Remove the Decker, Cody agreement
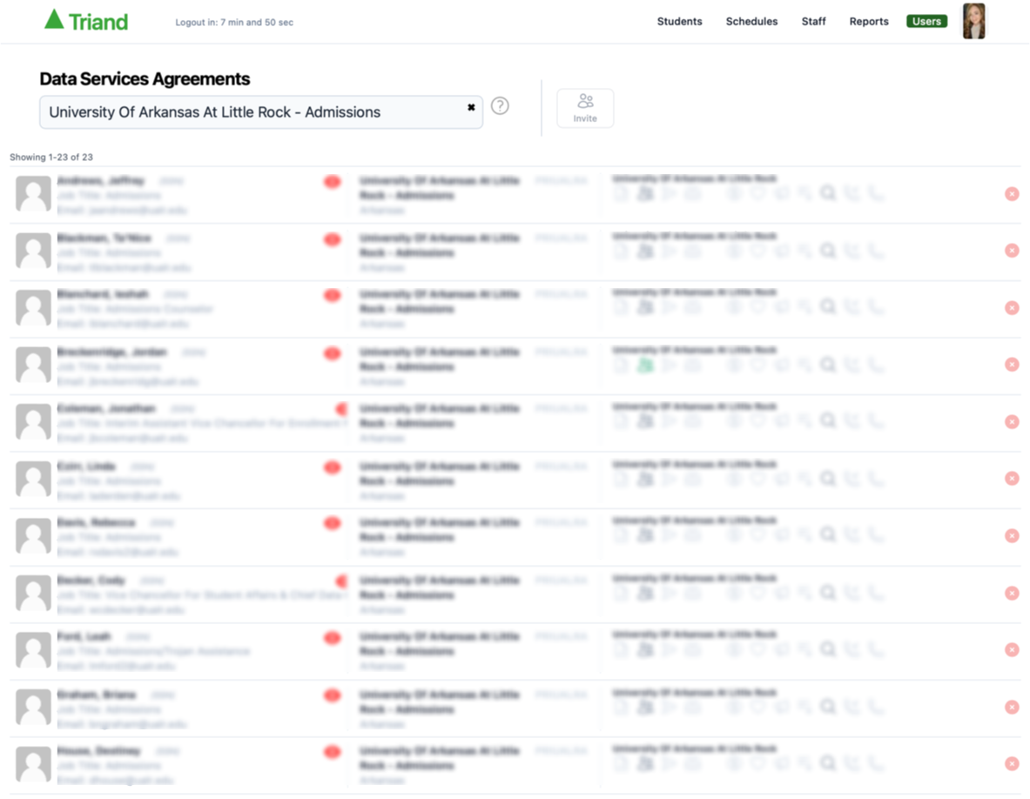Image resolution: width=1030 pixels, height=799 pixels. coord(1012,593)
